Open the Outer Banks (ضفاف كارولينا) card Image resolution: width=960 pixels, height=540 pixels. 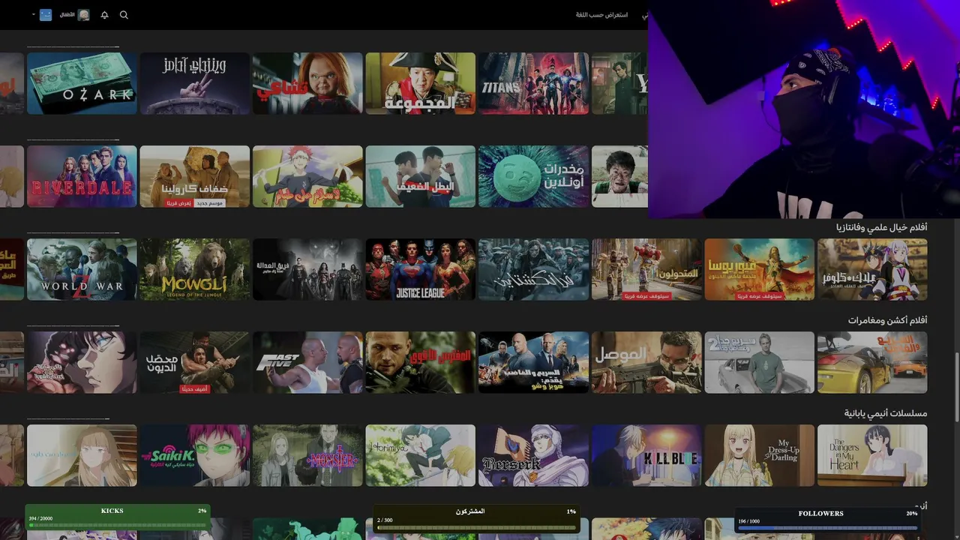pos(195,176)
